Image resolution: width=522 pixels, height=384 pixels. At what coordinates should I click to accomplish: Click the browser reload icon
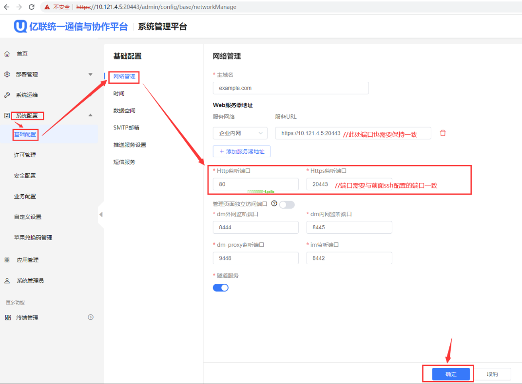click(32, 7)
